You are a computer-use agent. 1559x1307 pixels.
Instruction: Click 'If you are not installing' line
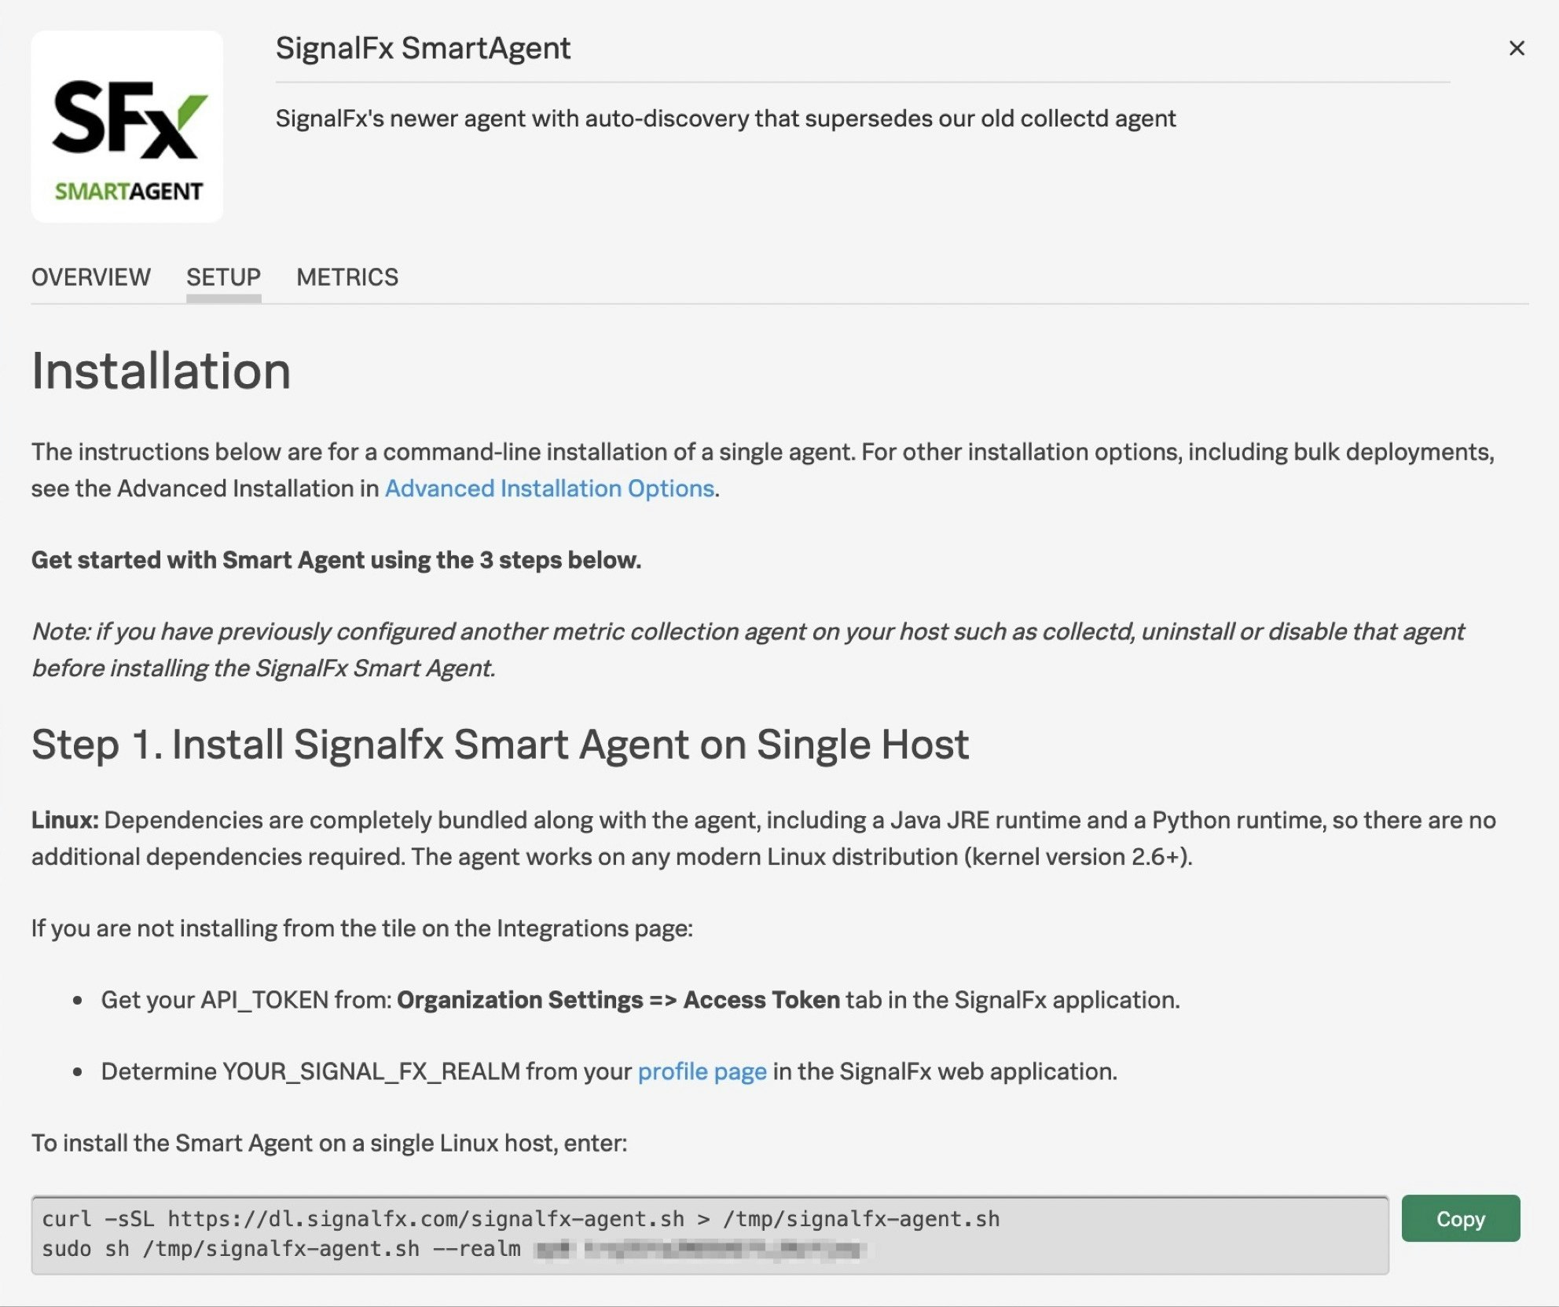click(362, 928)
